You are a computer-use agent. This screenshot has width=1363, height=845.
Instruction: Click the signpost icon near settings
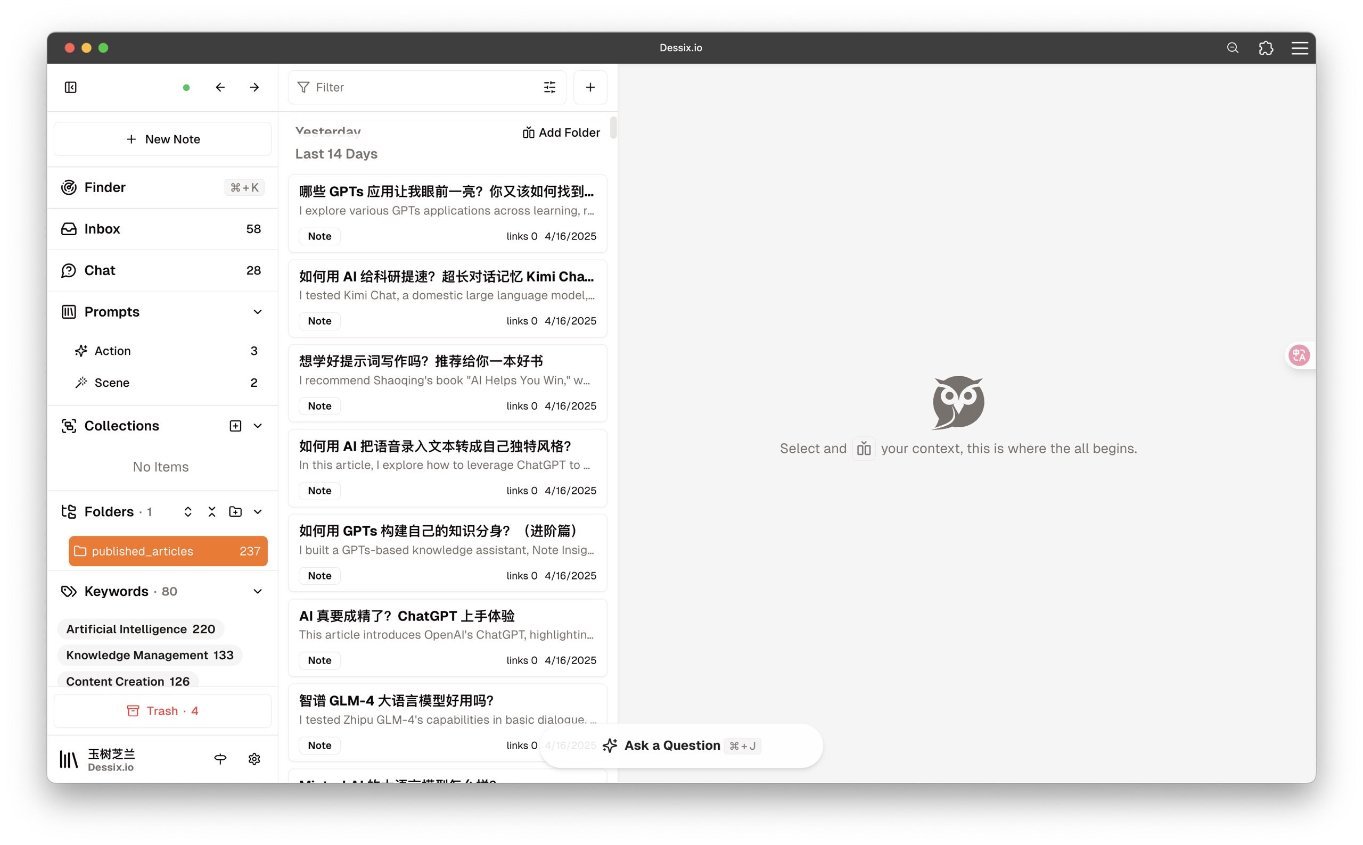[x=220, y=759]
